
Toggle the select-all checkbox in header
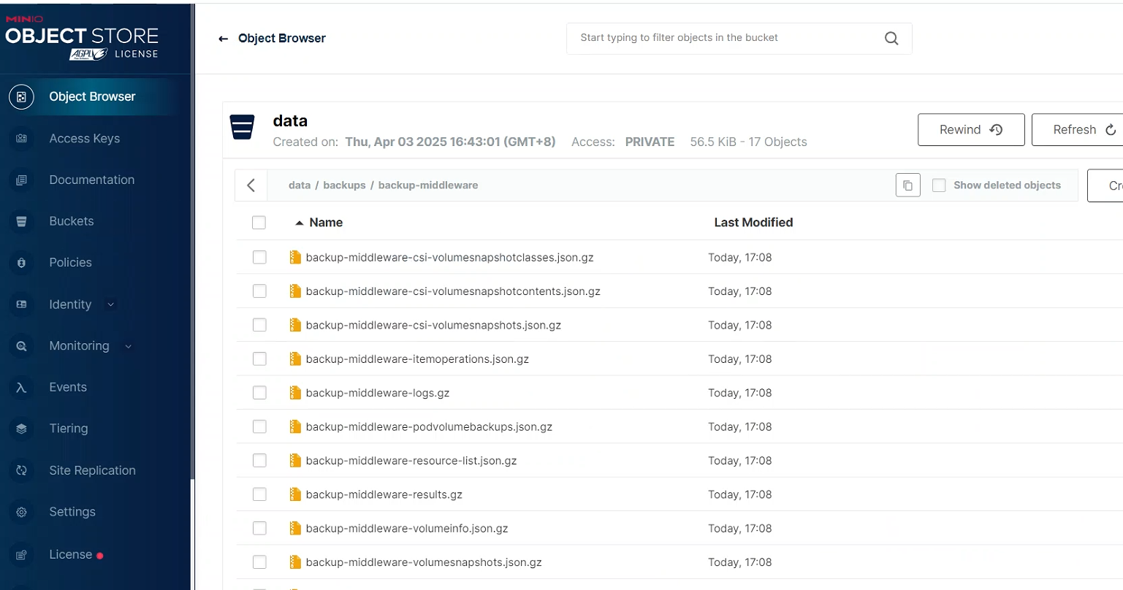click(x=259, y=223)
